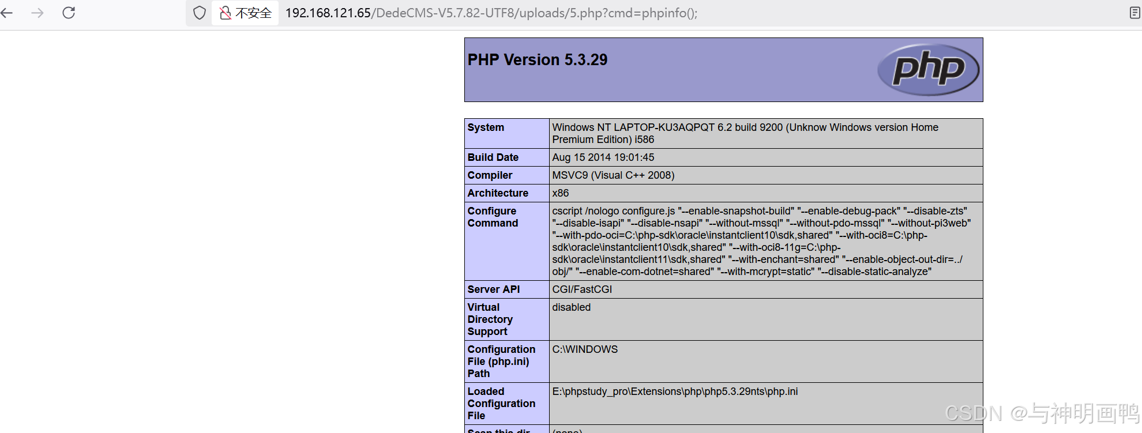This screenshot has width=1142, height=433.
Task: Click the 'Loaded Configuration File' label
Action: click(501, 404)
